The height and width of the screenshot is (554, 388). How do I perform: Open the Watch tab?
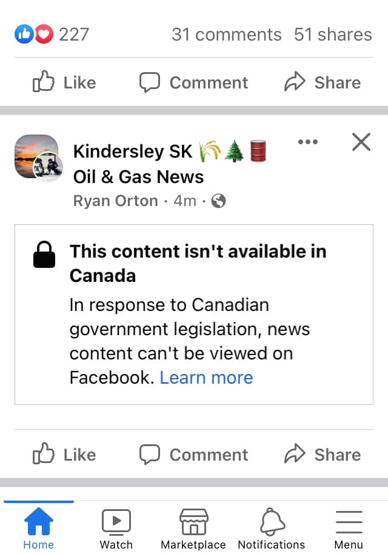coord(116,529)
